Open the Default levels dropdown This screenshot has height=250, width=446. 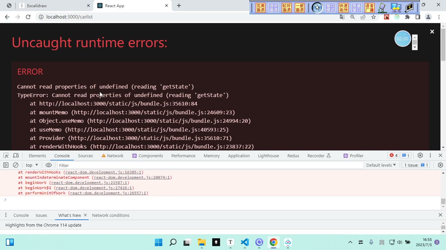[x=381, y=165]
